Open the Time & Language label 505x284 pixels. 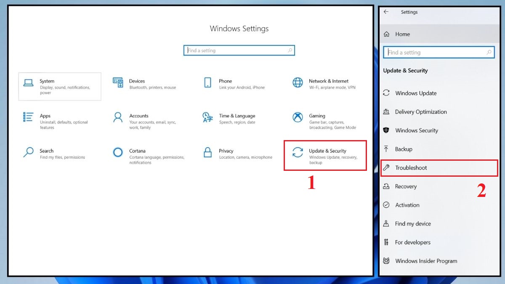(x=237, y=116)
